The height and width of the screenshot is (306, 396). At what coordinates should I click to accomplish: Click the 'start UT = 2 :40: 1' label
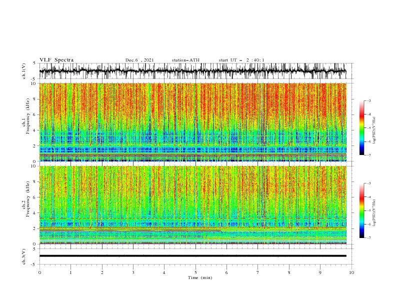241,60
